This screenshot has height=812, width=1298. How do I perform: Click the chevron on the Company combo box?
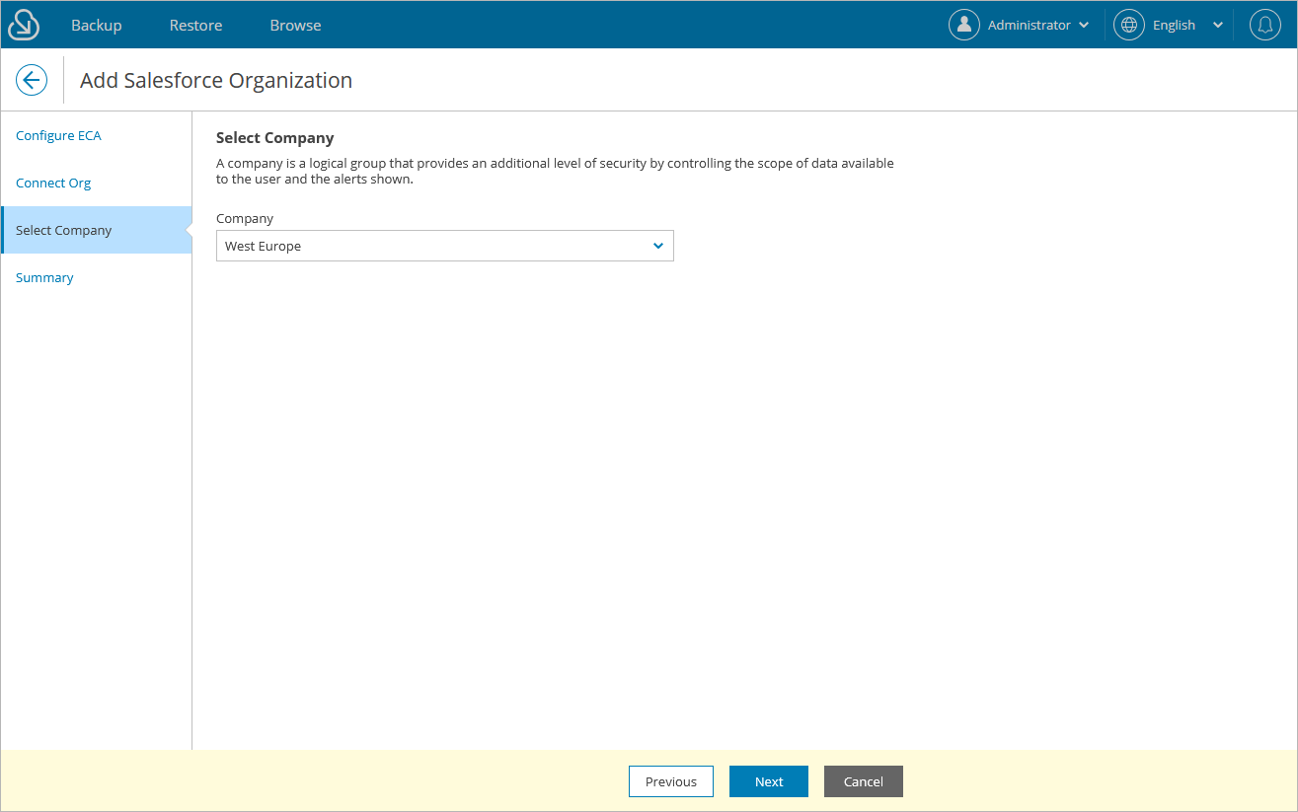click(657, 245)
